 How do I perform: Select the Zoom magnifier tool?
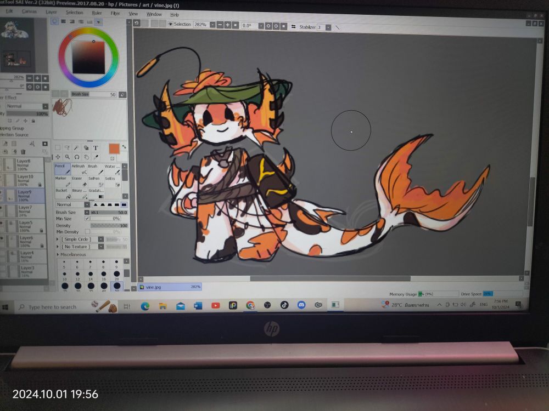(x=67, y=157)
